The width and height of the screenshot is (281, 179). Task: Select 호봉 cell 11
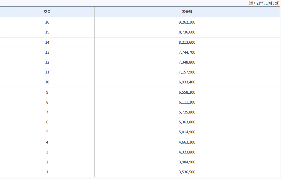pos(47,72)
